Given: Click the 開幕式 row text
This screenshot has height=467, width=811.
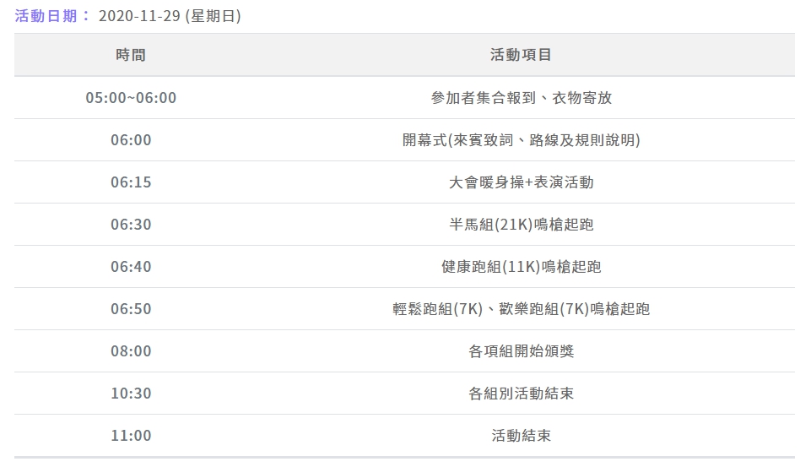Looking at the screenshot, I should tap(521, 140).
